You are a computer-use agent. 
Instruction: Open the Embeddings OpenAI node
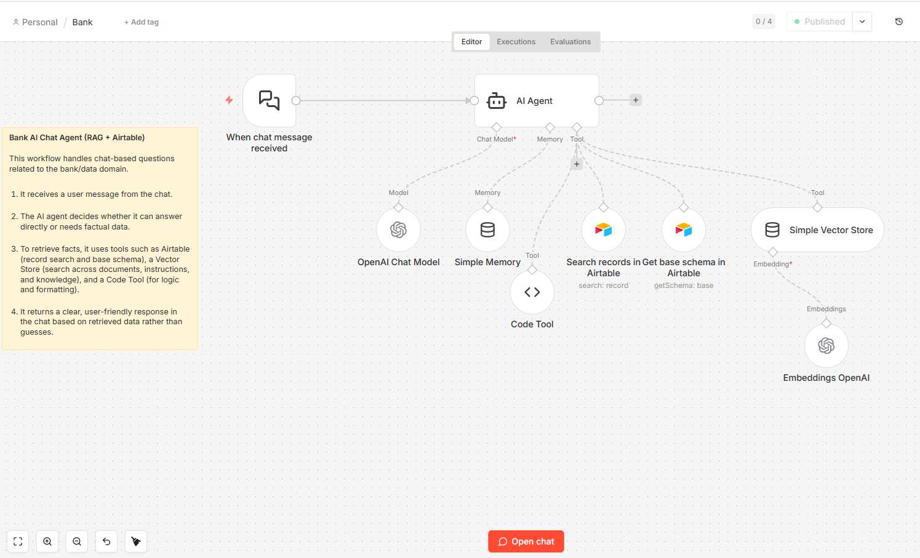point(826,346)
